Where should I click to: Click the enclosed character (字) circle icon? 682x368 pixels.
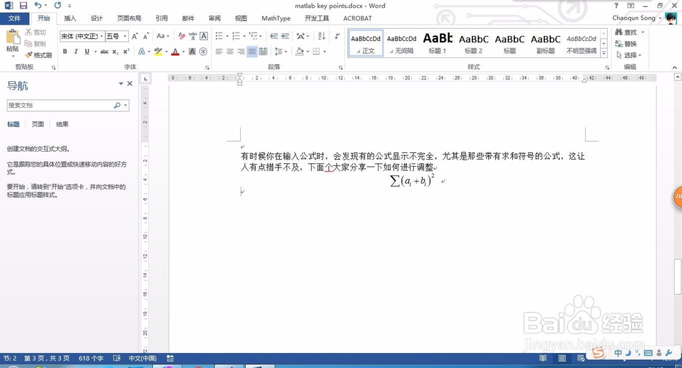pos(203,51)
